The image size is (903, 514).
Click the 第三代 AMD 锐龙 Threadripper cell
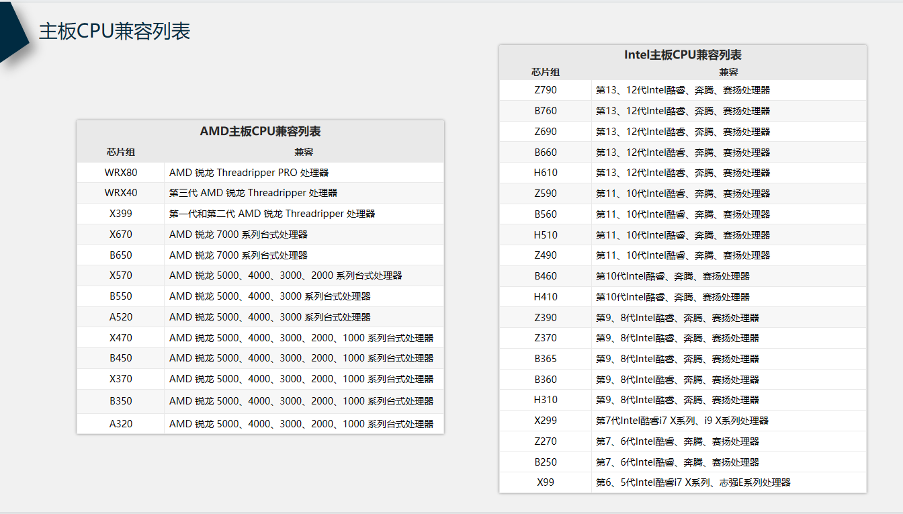click(x=253, y=193)
